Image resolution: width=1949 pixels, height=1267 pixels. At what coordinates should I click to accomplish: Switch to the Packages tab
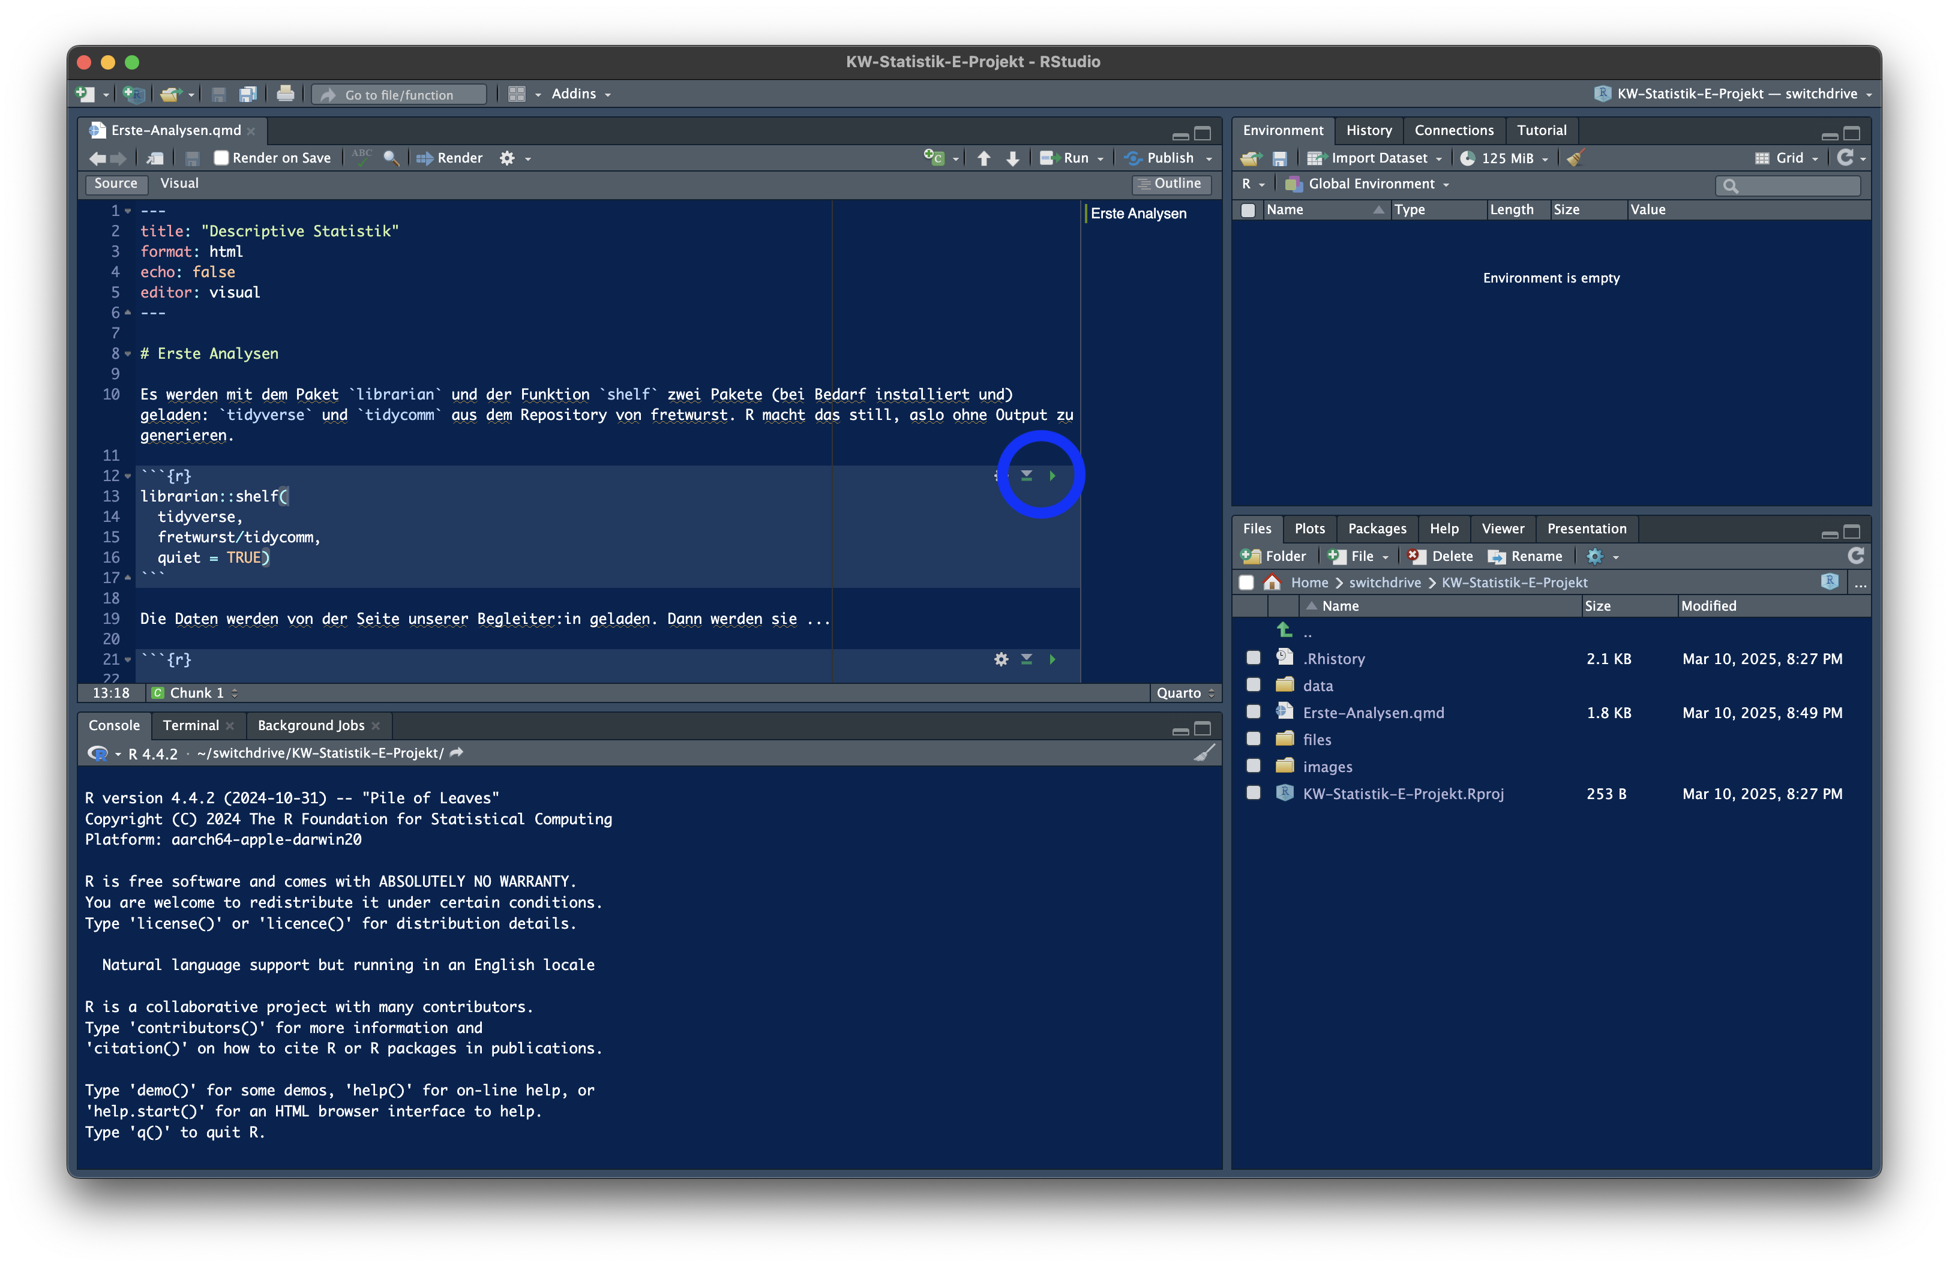(x=1377, y=529)
